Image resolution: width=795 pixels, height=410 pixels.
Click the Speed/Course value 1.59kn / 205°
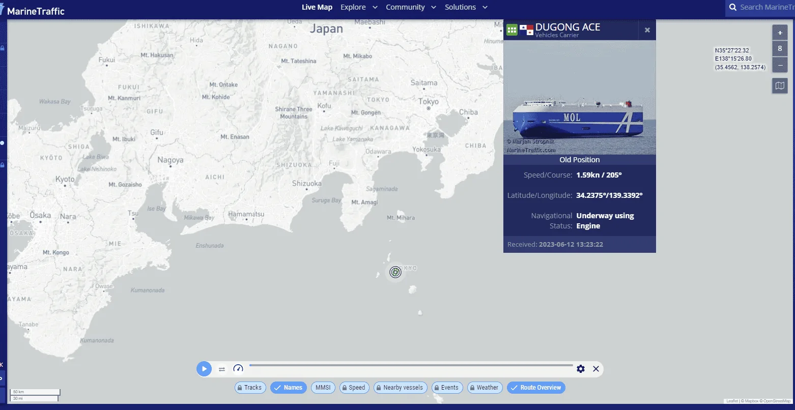coord(599,175)
